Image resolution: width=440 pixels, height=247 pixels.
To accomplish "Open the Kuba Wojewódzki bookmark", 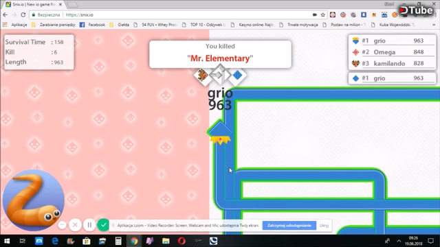I will (x=393, y=25).
